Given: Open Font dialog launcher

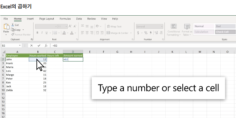Looking at the screenshot, I should pos(77,39).
